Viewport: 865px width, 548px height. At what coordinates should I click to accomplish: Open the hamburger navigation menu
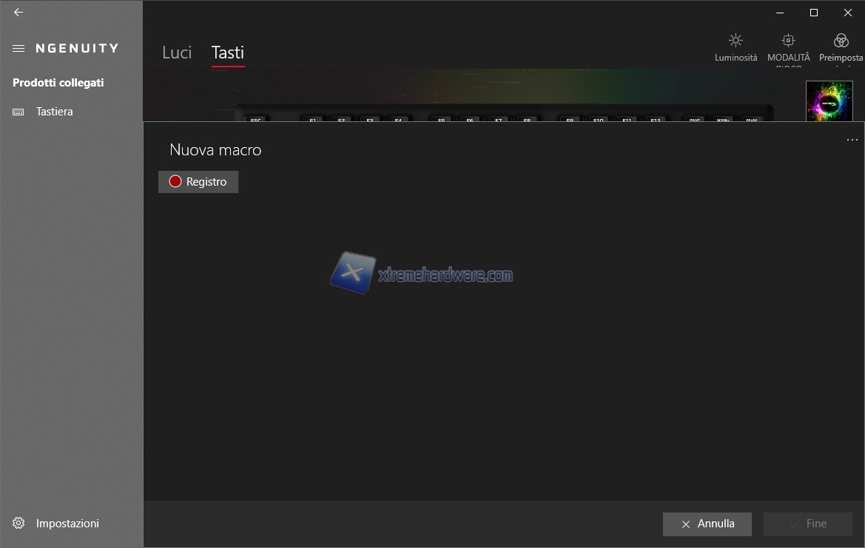(18, 49)
